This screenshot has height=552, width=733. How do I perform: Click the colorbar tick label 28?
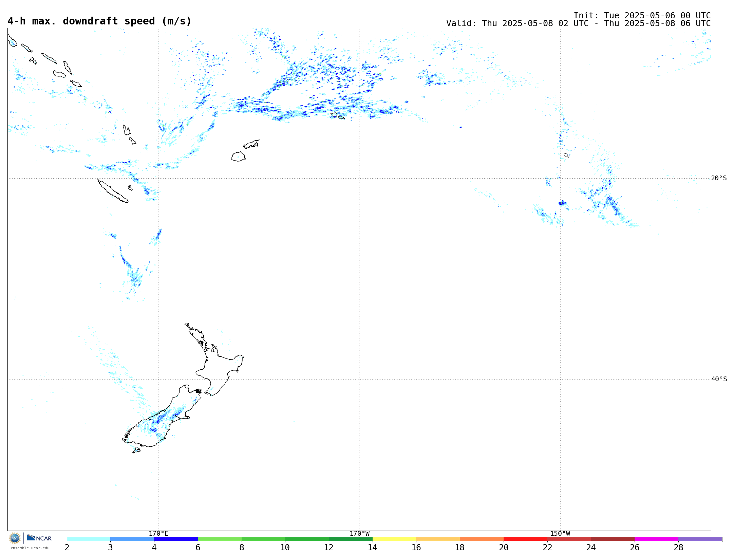pos(678,547)
